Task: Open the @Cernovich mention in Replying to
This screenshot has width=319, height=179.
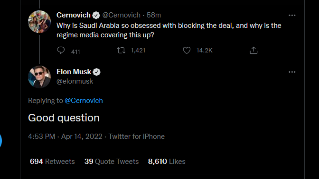Action: 84,101
